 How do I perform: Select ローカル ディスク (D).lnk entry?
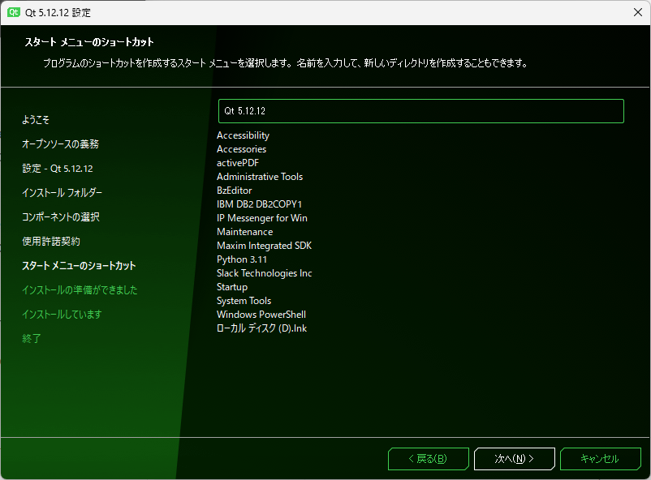pyautogui.click(x=261, y=328)
